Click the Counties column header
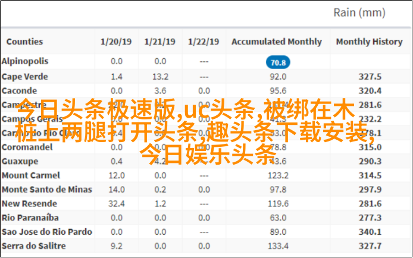Viewport: 413px width, 258px height. pos(24,42)
